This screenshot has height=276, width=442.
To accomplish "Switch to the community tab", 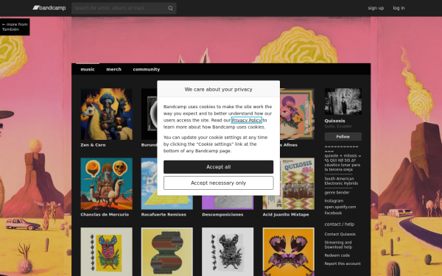I will [147, 69].
